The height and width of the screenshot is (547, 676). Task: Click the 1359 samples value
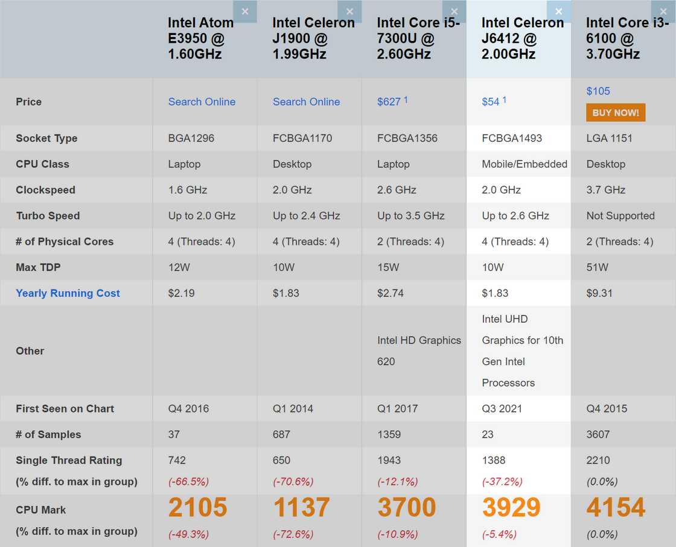coord(389,435)
